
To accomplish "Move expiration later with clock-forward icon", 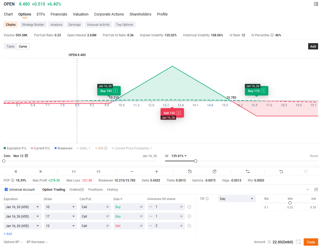I will tap(215, 172).
